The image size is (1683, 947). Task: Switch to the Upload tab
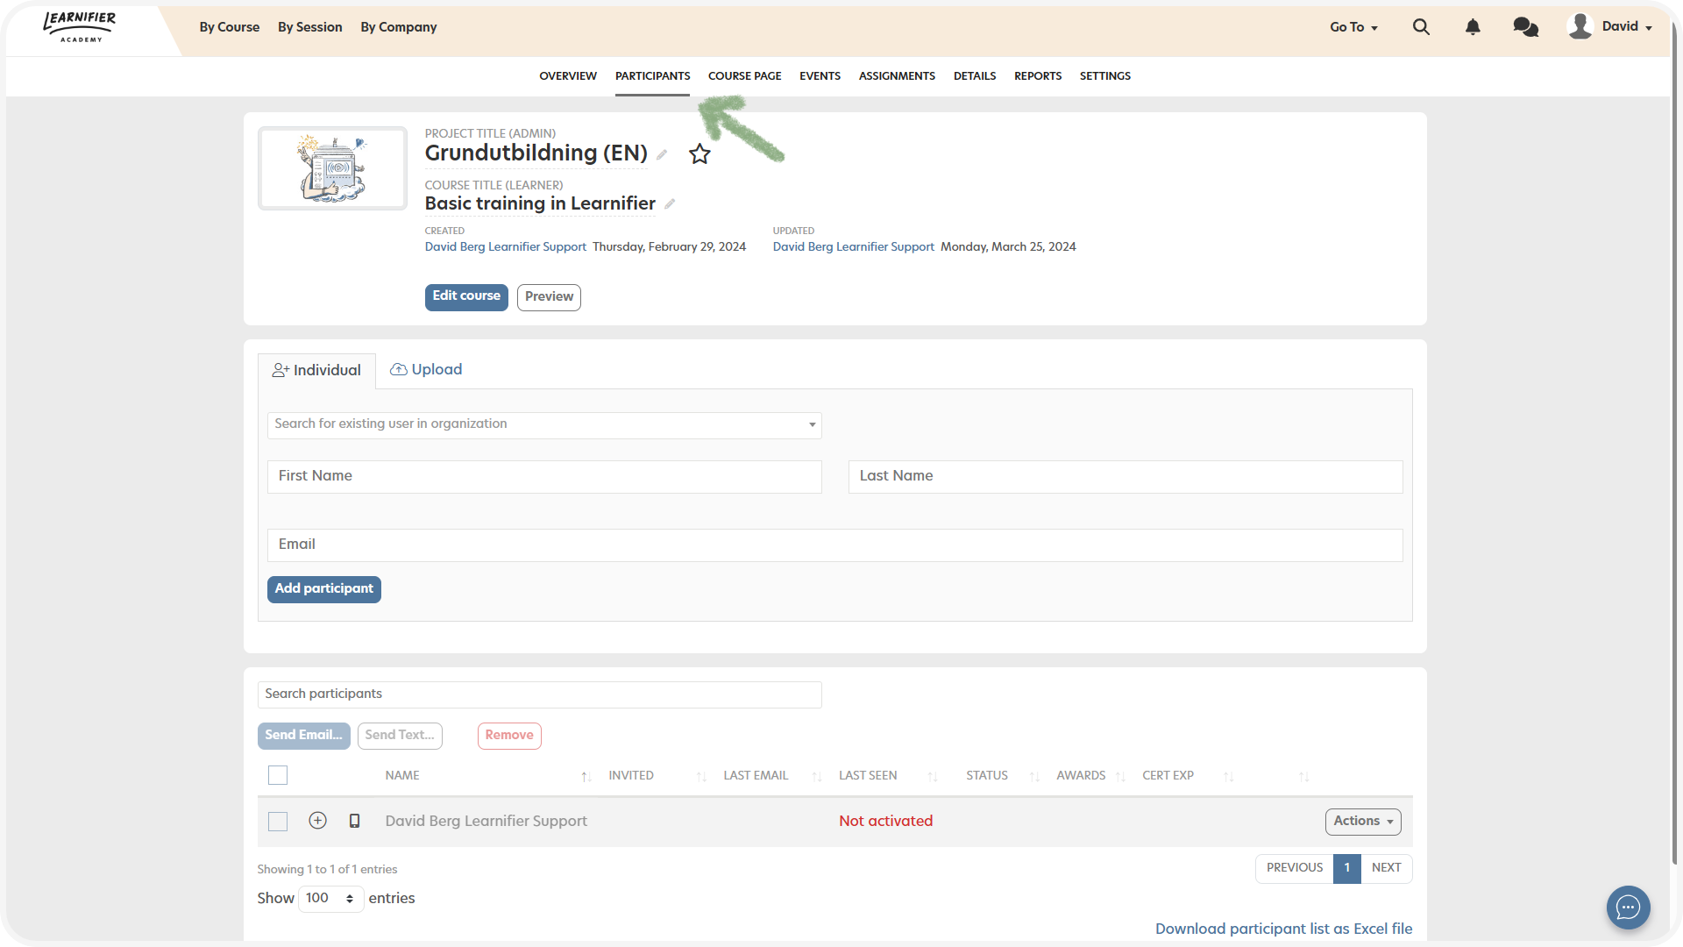click(x=426, y=370)
